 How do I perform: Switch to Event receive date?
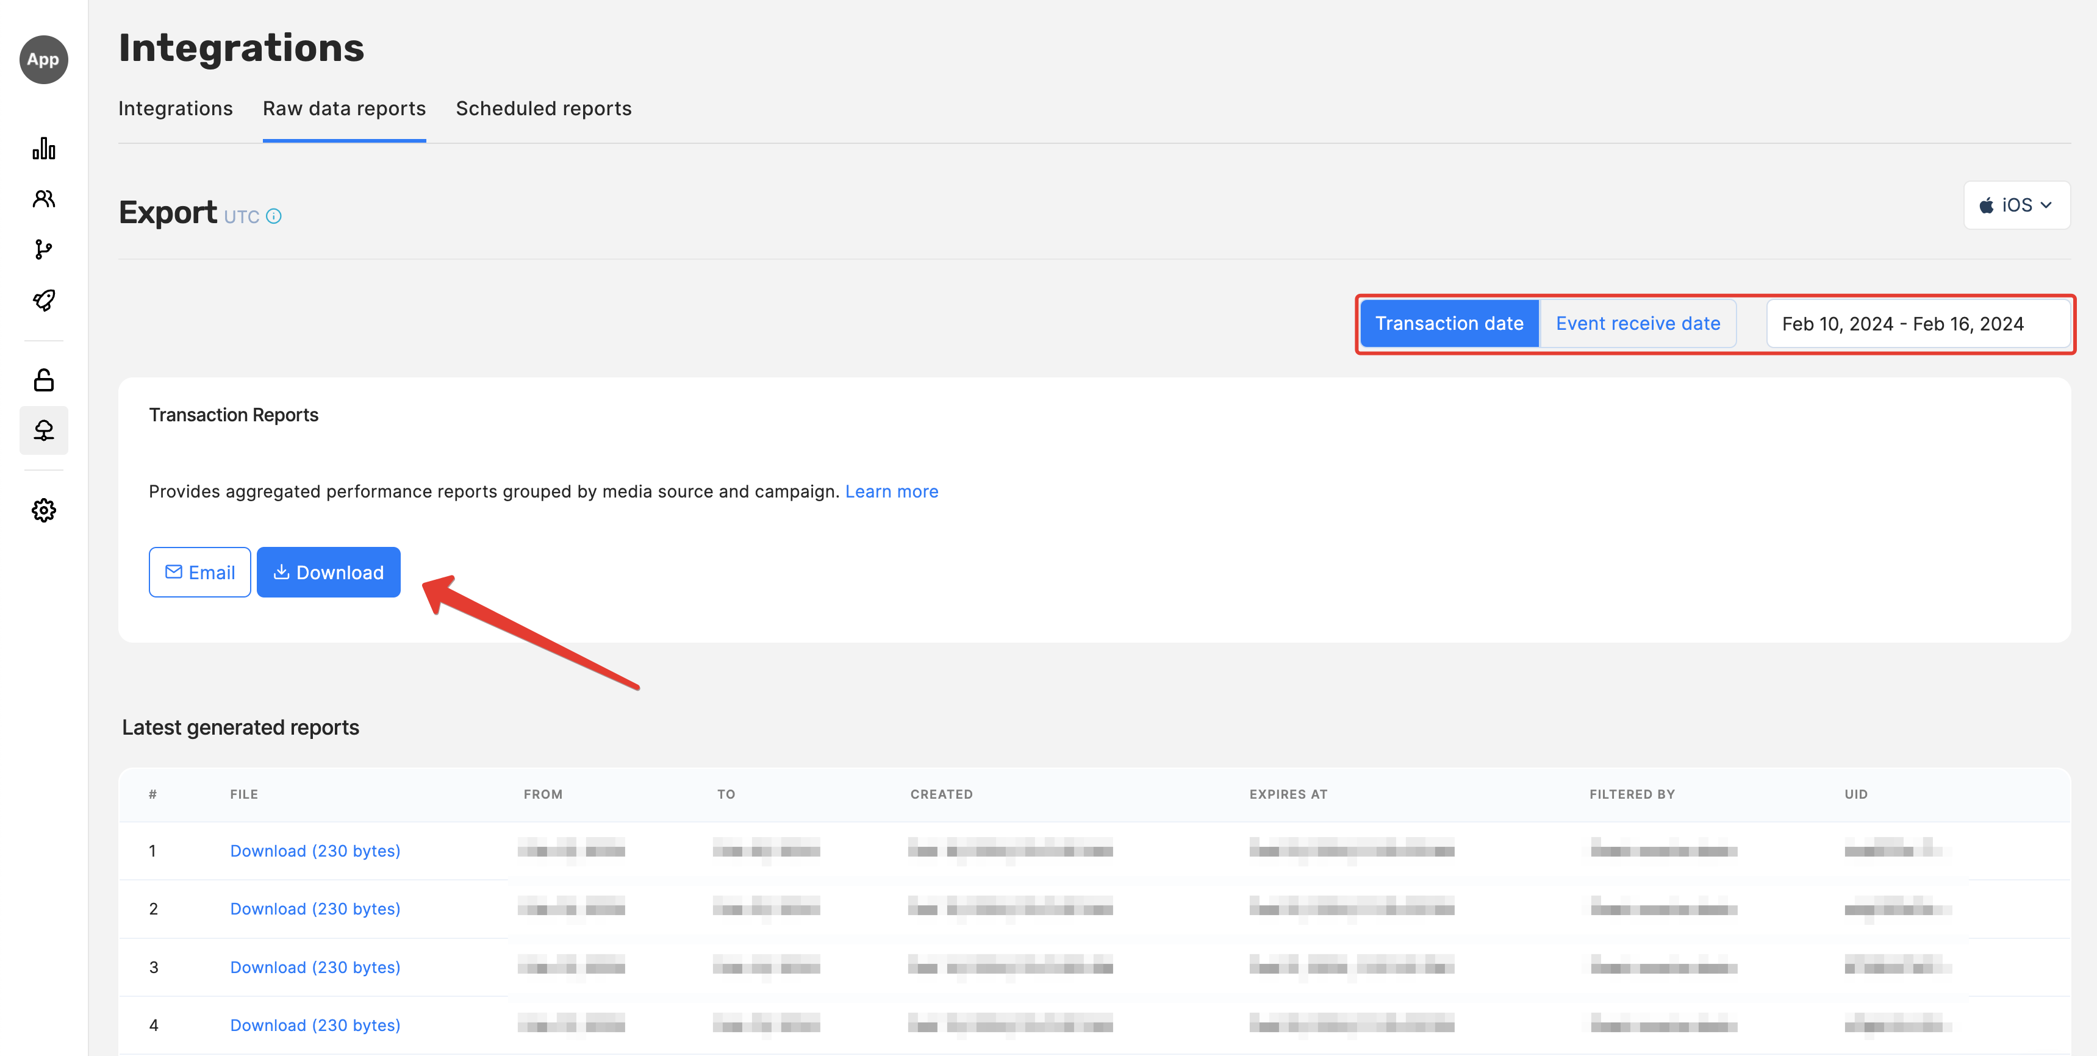click(1638, 324)
